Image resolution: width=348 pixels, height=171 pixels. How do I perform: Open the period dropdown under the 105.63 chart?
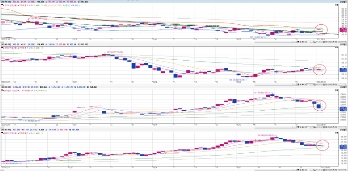click(310, 85)
